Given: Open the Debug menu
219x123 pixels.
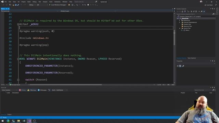Looking at the screenshot, I should (x=34, y=2).
